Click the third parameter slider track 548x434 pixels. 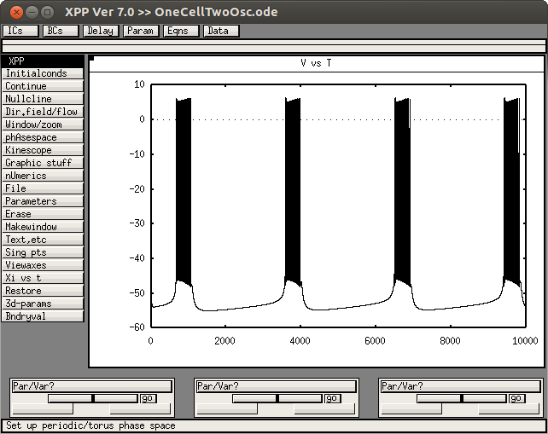pos(462,398)
